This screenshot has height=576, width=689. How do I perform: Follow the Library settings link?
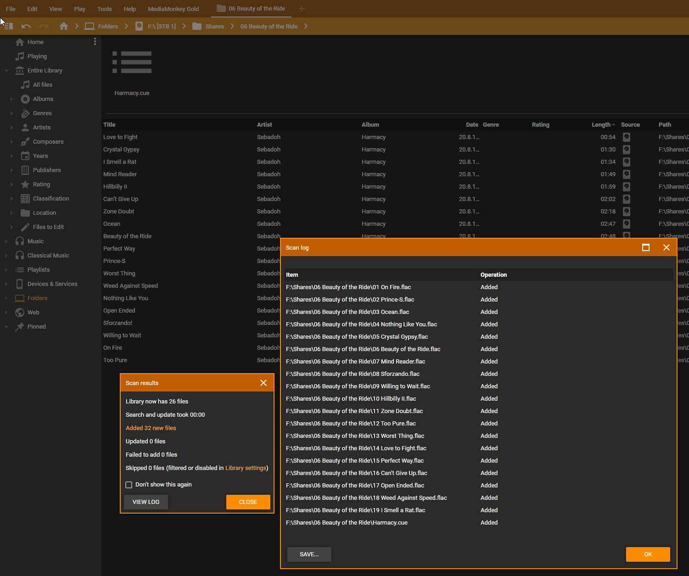(x=246, y=468)
